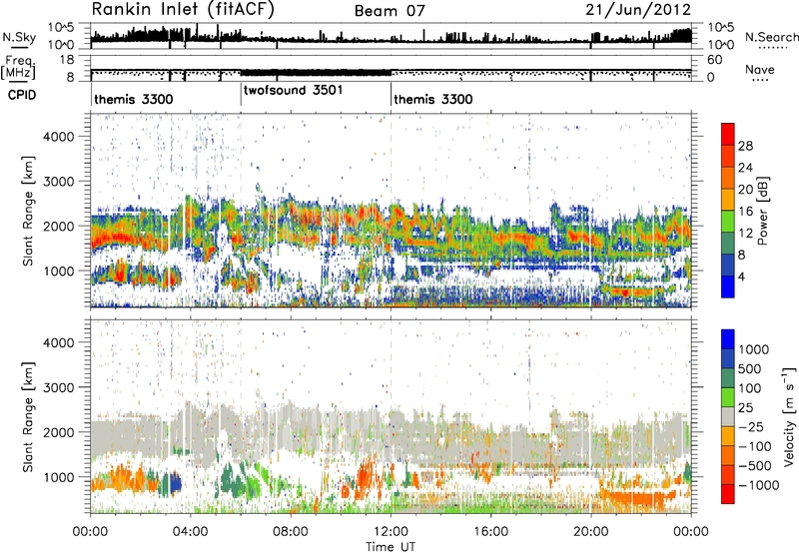The width and height of the screenshot is (799, 553).
Task: Click the dark green Velocity colorbar segment between 100 and 500
Action: coord(728,378)
